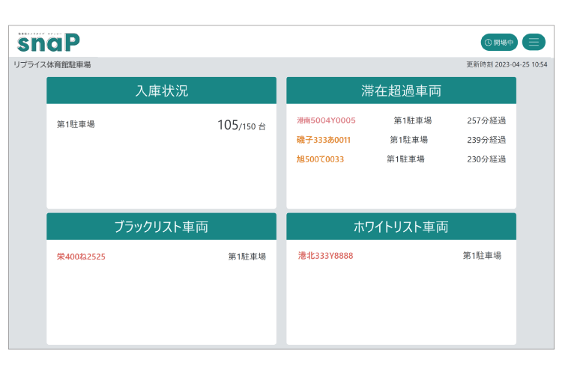Select whitelisted plate 港北333Y8888
This screenshot has width=562, height=374.
[x=325, y=256]
